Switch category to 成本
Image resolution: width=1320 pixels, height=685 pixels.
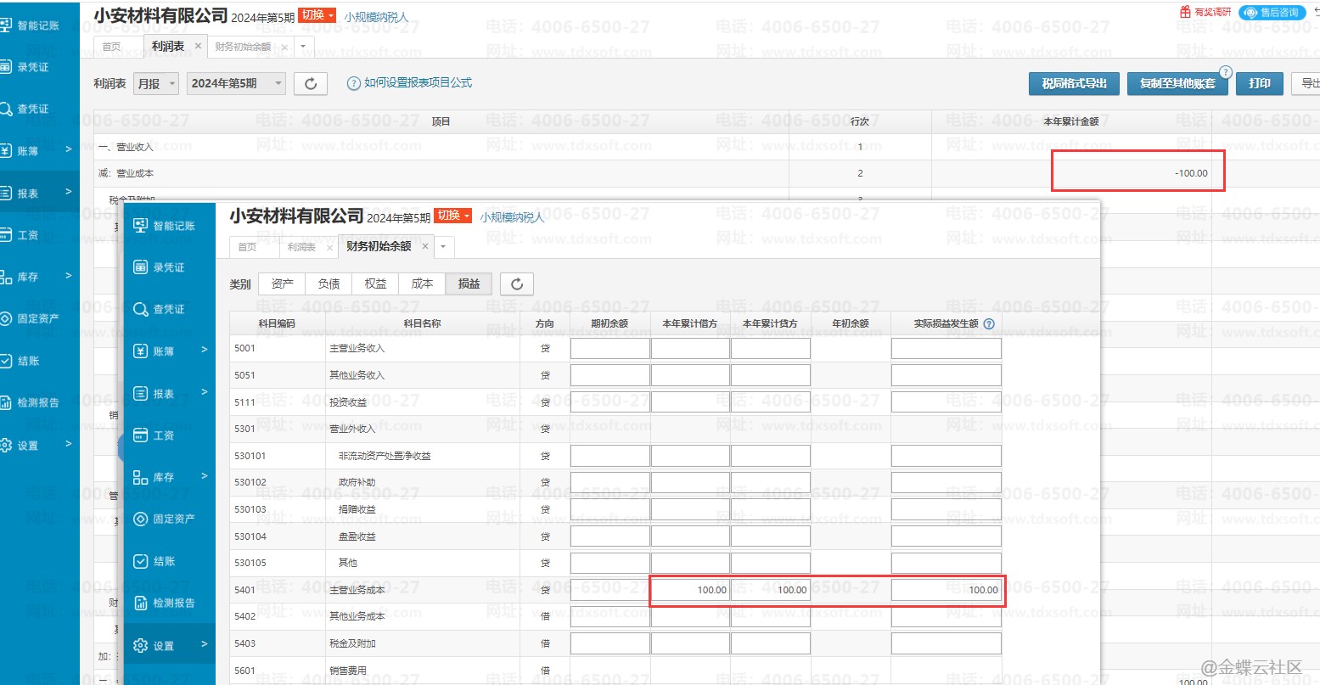pyautogui.click(x=422, y=284)
